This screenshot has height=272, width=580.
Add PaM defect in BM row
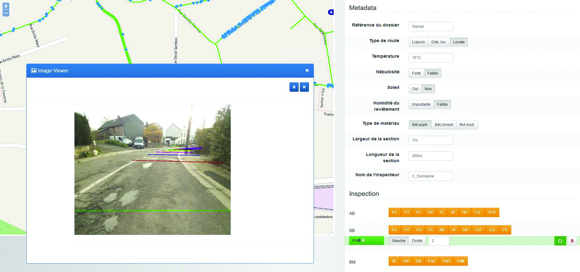[461, 261]
